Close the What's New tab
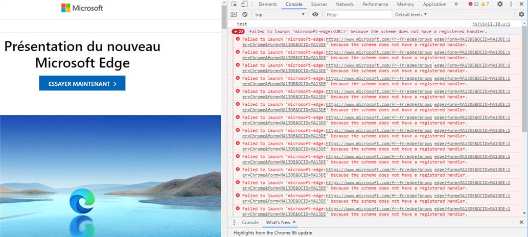The image size is (528, 237). [x=294, y=222]
